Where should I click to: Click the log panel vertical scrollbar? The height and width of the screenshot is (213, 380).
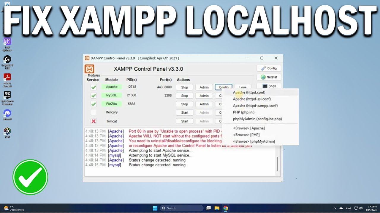278,164
